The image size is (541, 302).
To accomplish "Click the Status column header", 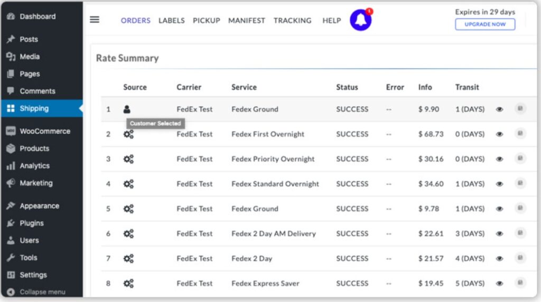I will click(x=347, y=87).
